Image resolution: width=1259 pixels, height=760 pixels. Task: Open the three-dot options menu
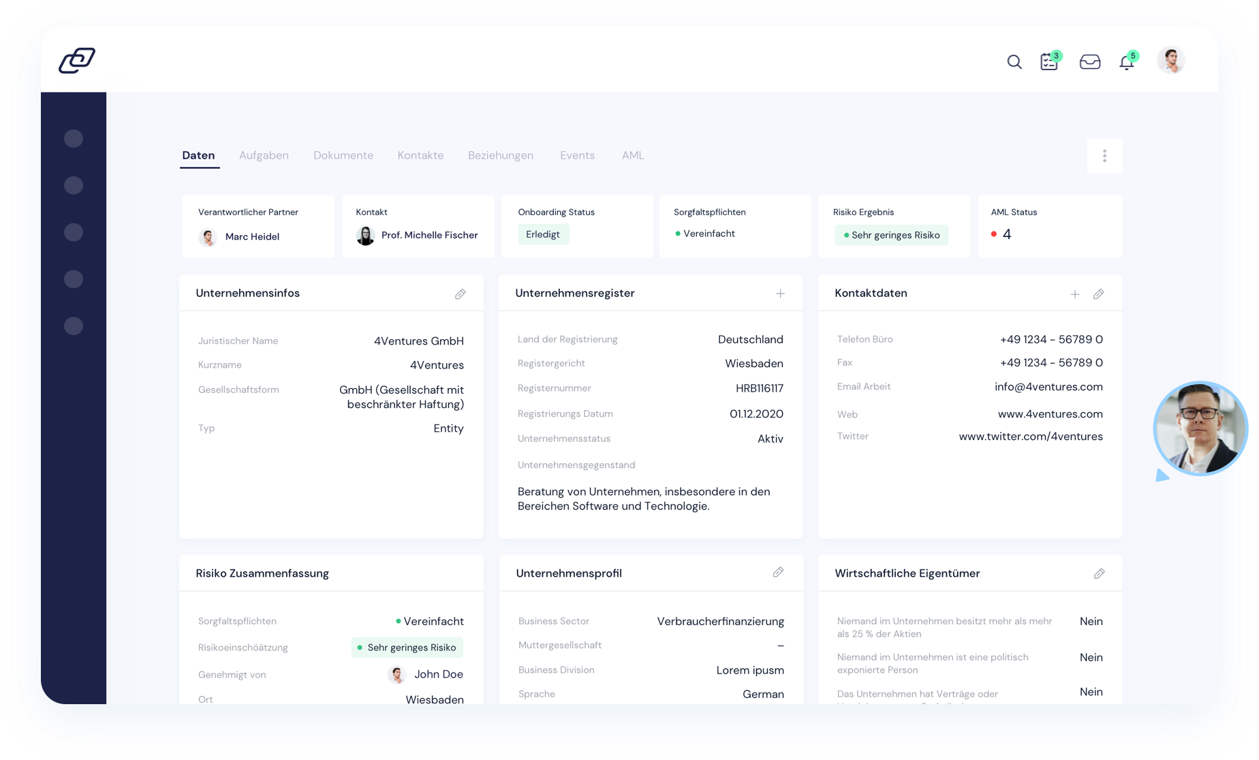point(1104,155)
